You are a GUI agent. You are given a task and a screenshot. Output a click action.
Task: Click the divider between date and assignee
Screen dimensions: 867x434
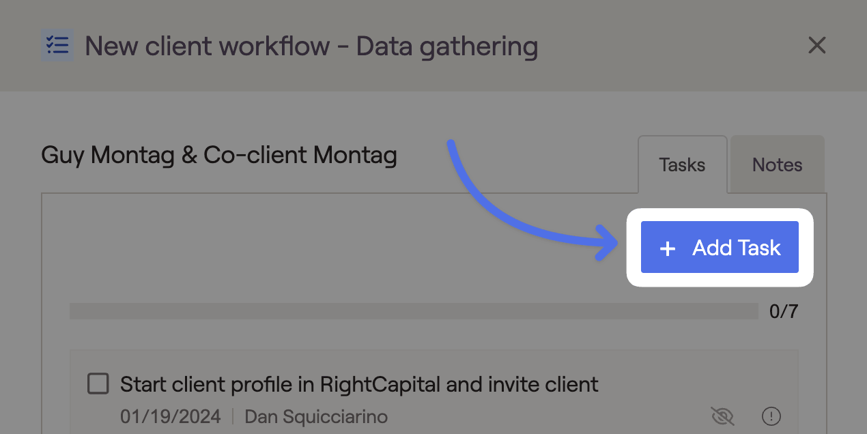(x=233, y=416)
